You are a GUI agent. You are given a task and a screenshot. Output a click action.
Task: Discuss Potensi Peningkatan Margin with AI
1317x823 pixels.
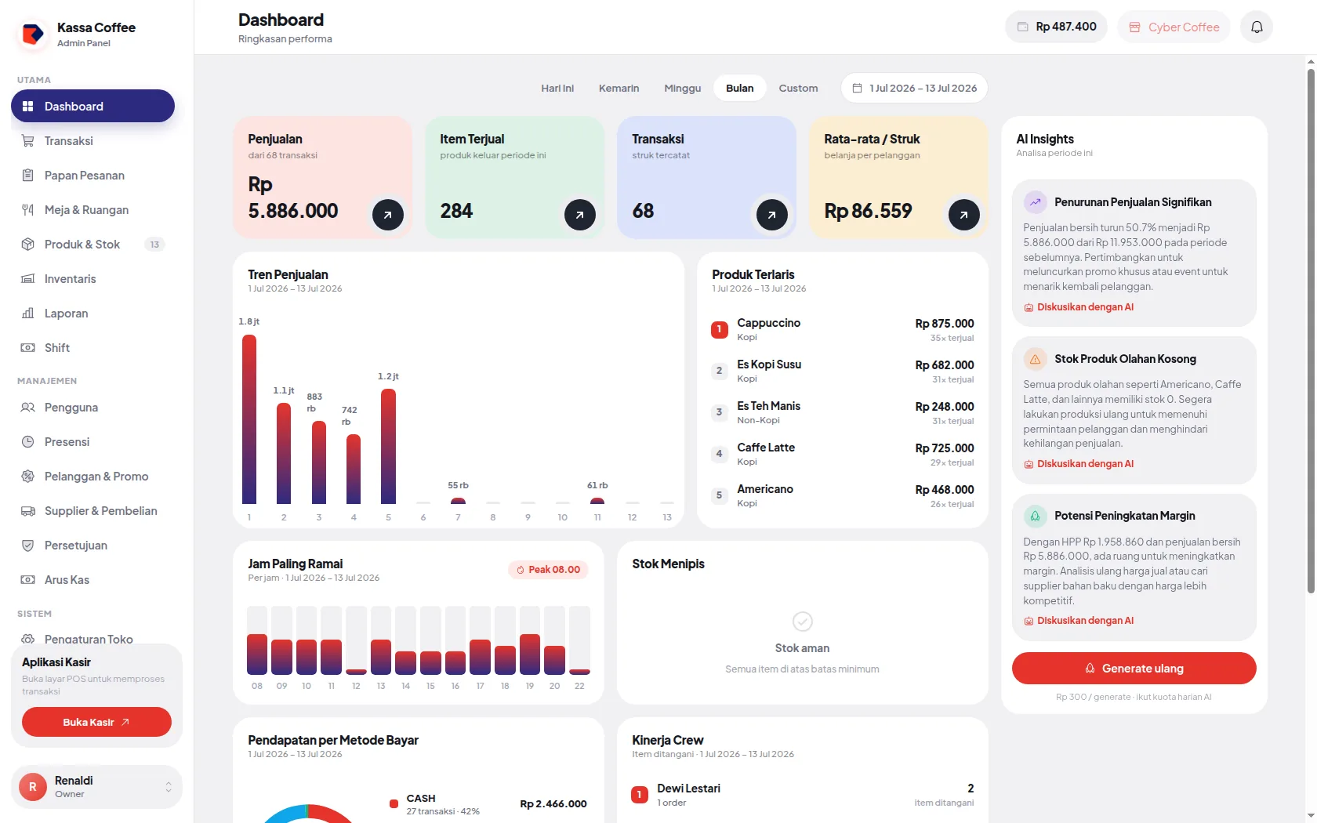(x=1079, y=621)
